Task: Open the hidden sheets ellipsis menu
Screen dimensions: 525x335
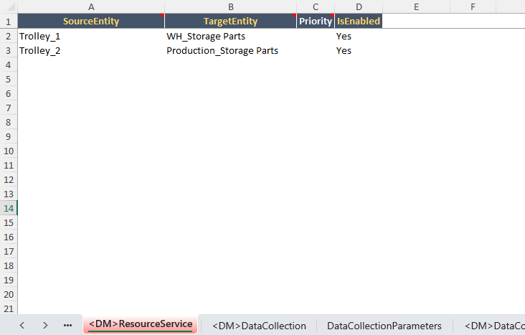Action: [67, 326]
